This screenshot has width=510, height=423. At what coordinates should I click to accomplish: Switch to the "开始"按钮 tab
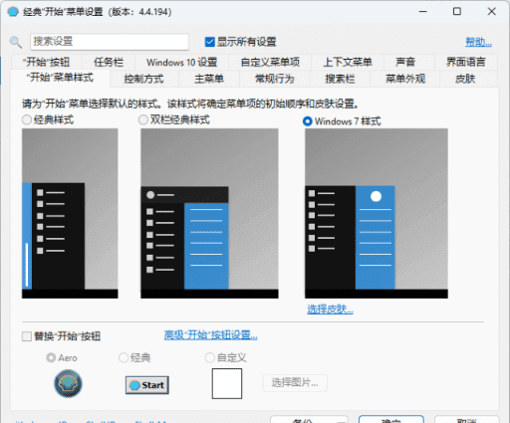point(46,62)
